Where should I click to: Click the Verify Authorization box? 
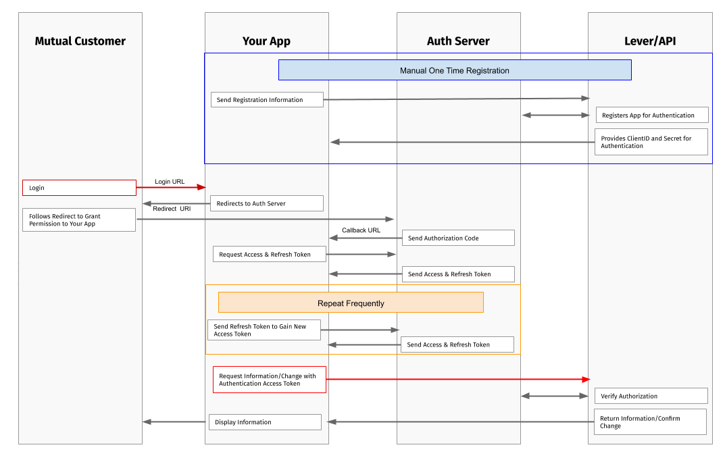click(x=651, y=396)
